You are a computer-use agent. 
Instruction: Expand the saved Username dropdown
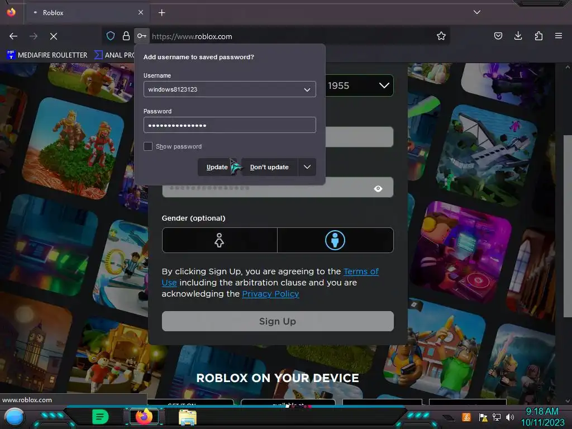click(x=307, y=89)
